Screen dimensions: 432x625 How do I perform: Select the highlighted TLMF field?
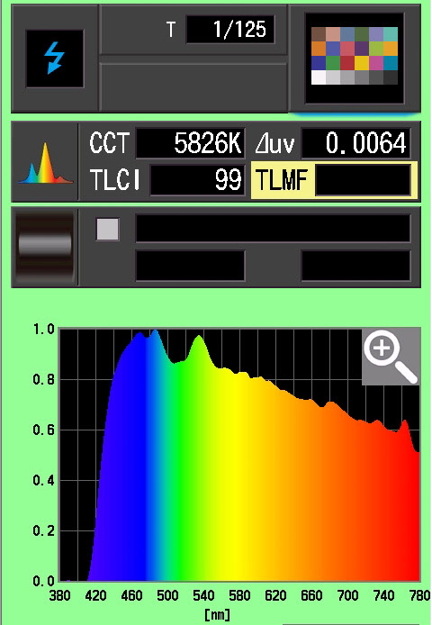click(x=335, y=180)
